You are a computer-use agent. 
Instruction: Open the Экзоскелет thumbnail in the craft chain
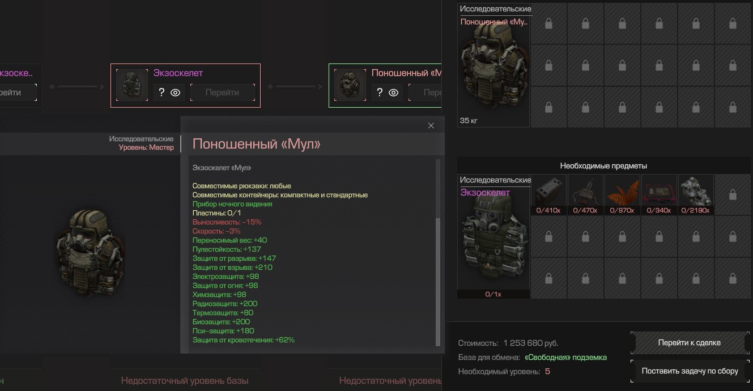coord(132,85)
